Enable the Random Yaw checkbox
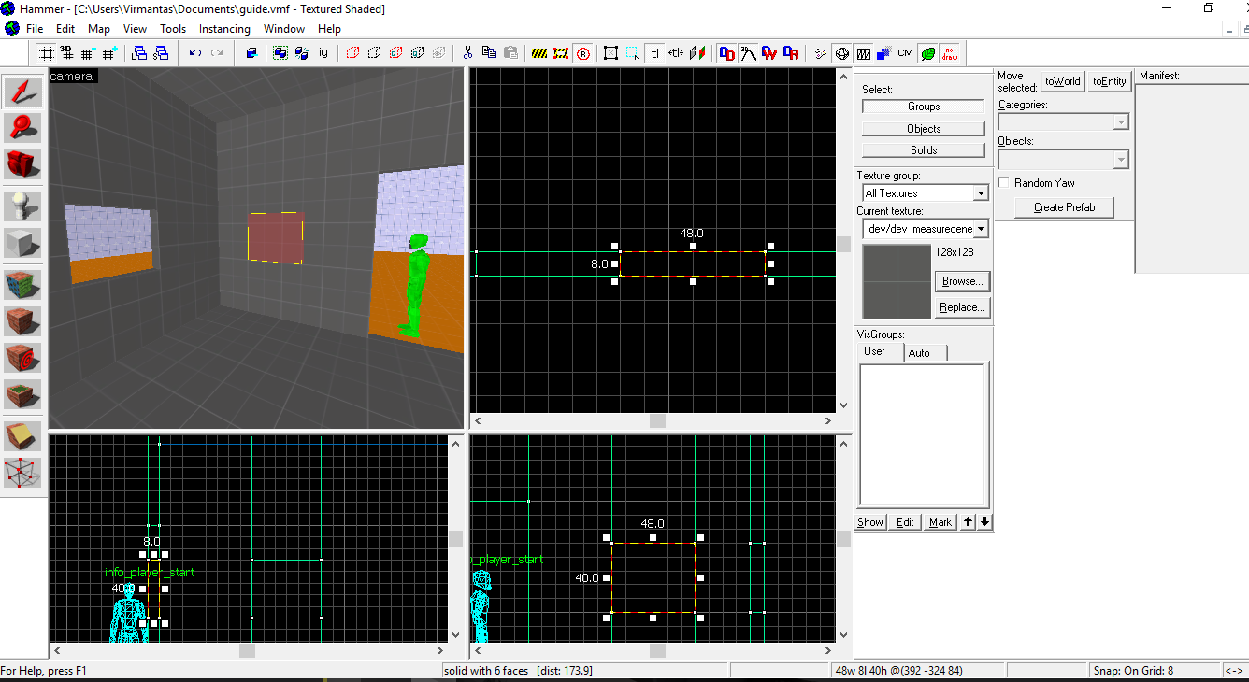1249x682 pixels. click(1004, 183)
